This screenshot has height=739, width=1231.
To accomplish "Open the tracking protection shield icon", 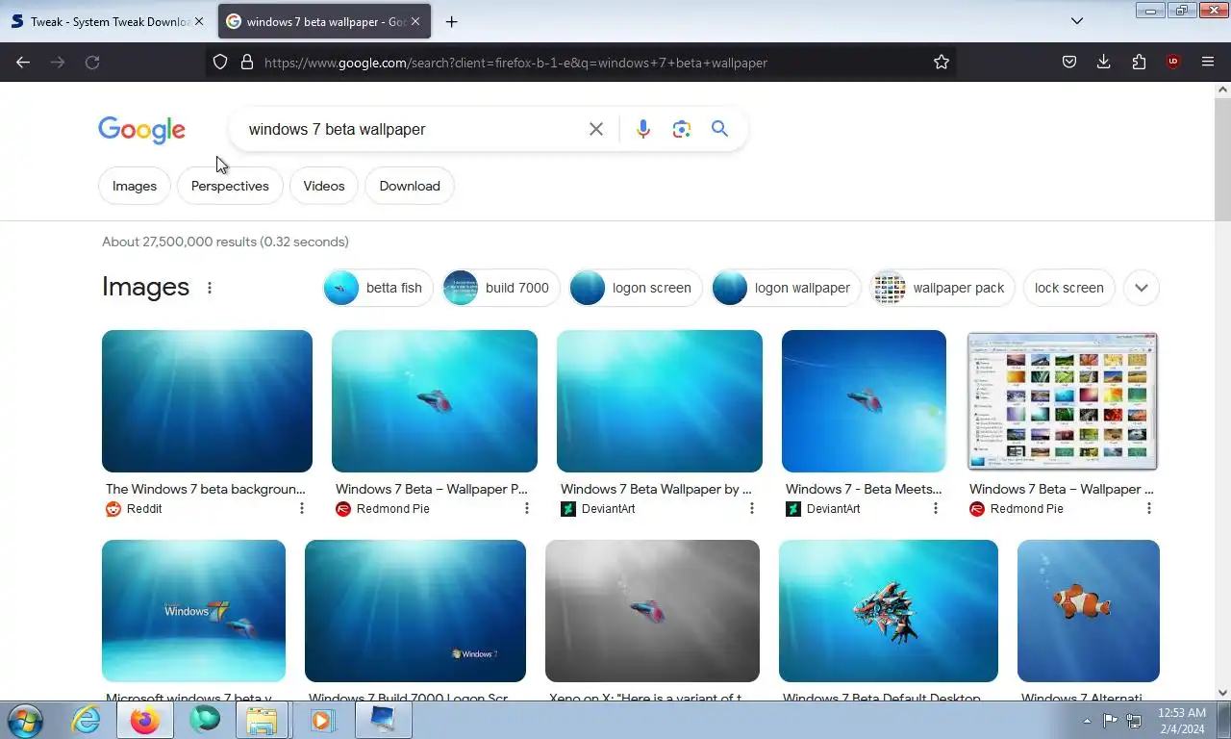I will tap(220, 62).
